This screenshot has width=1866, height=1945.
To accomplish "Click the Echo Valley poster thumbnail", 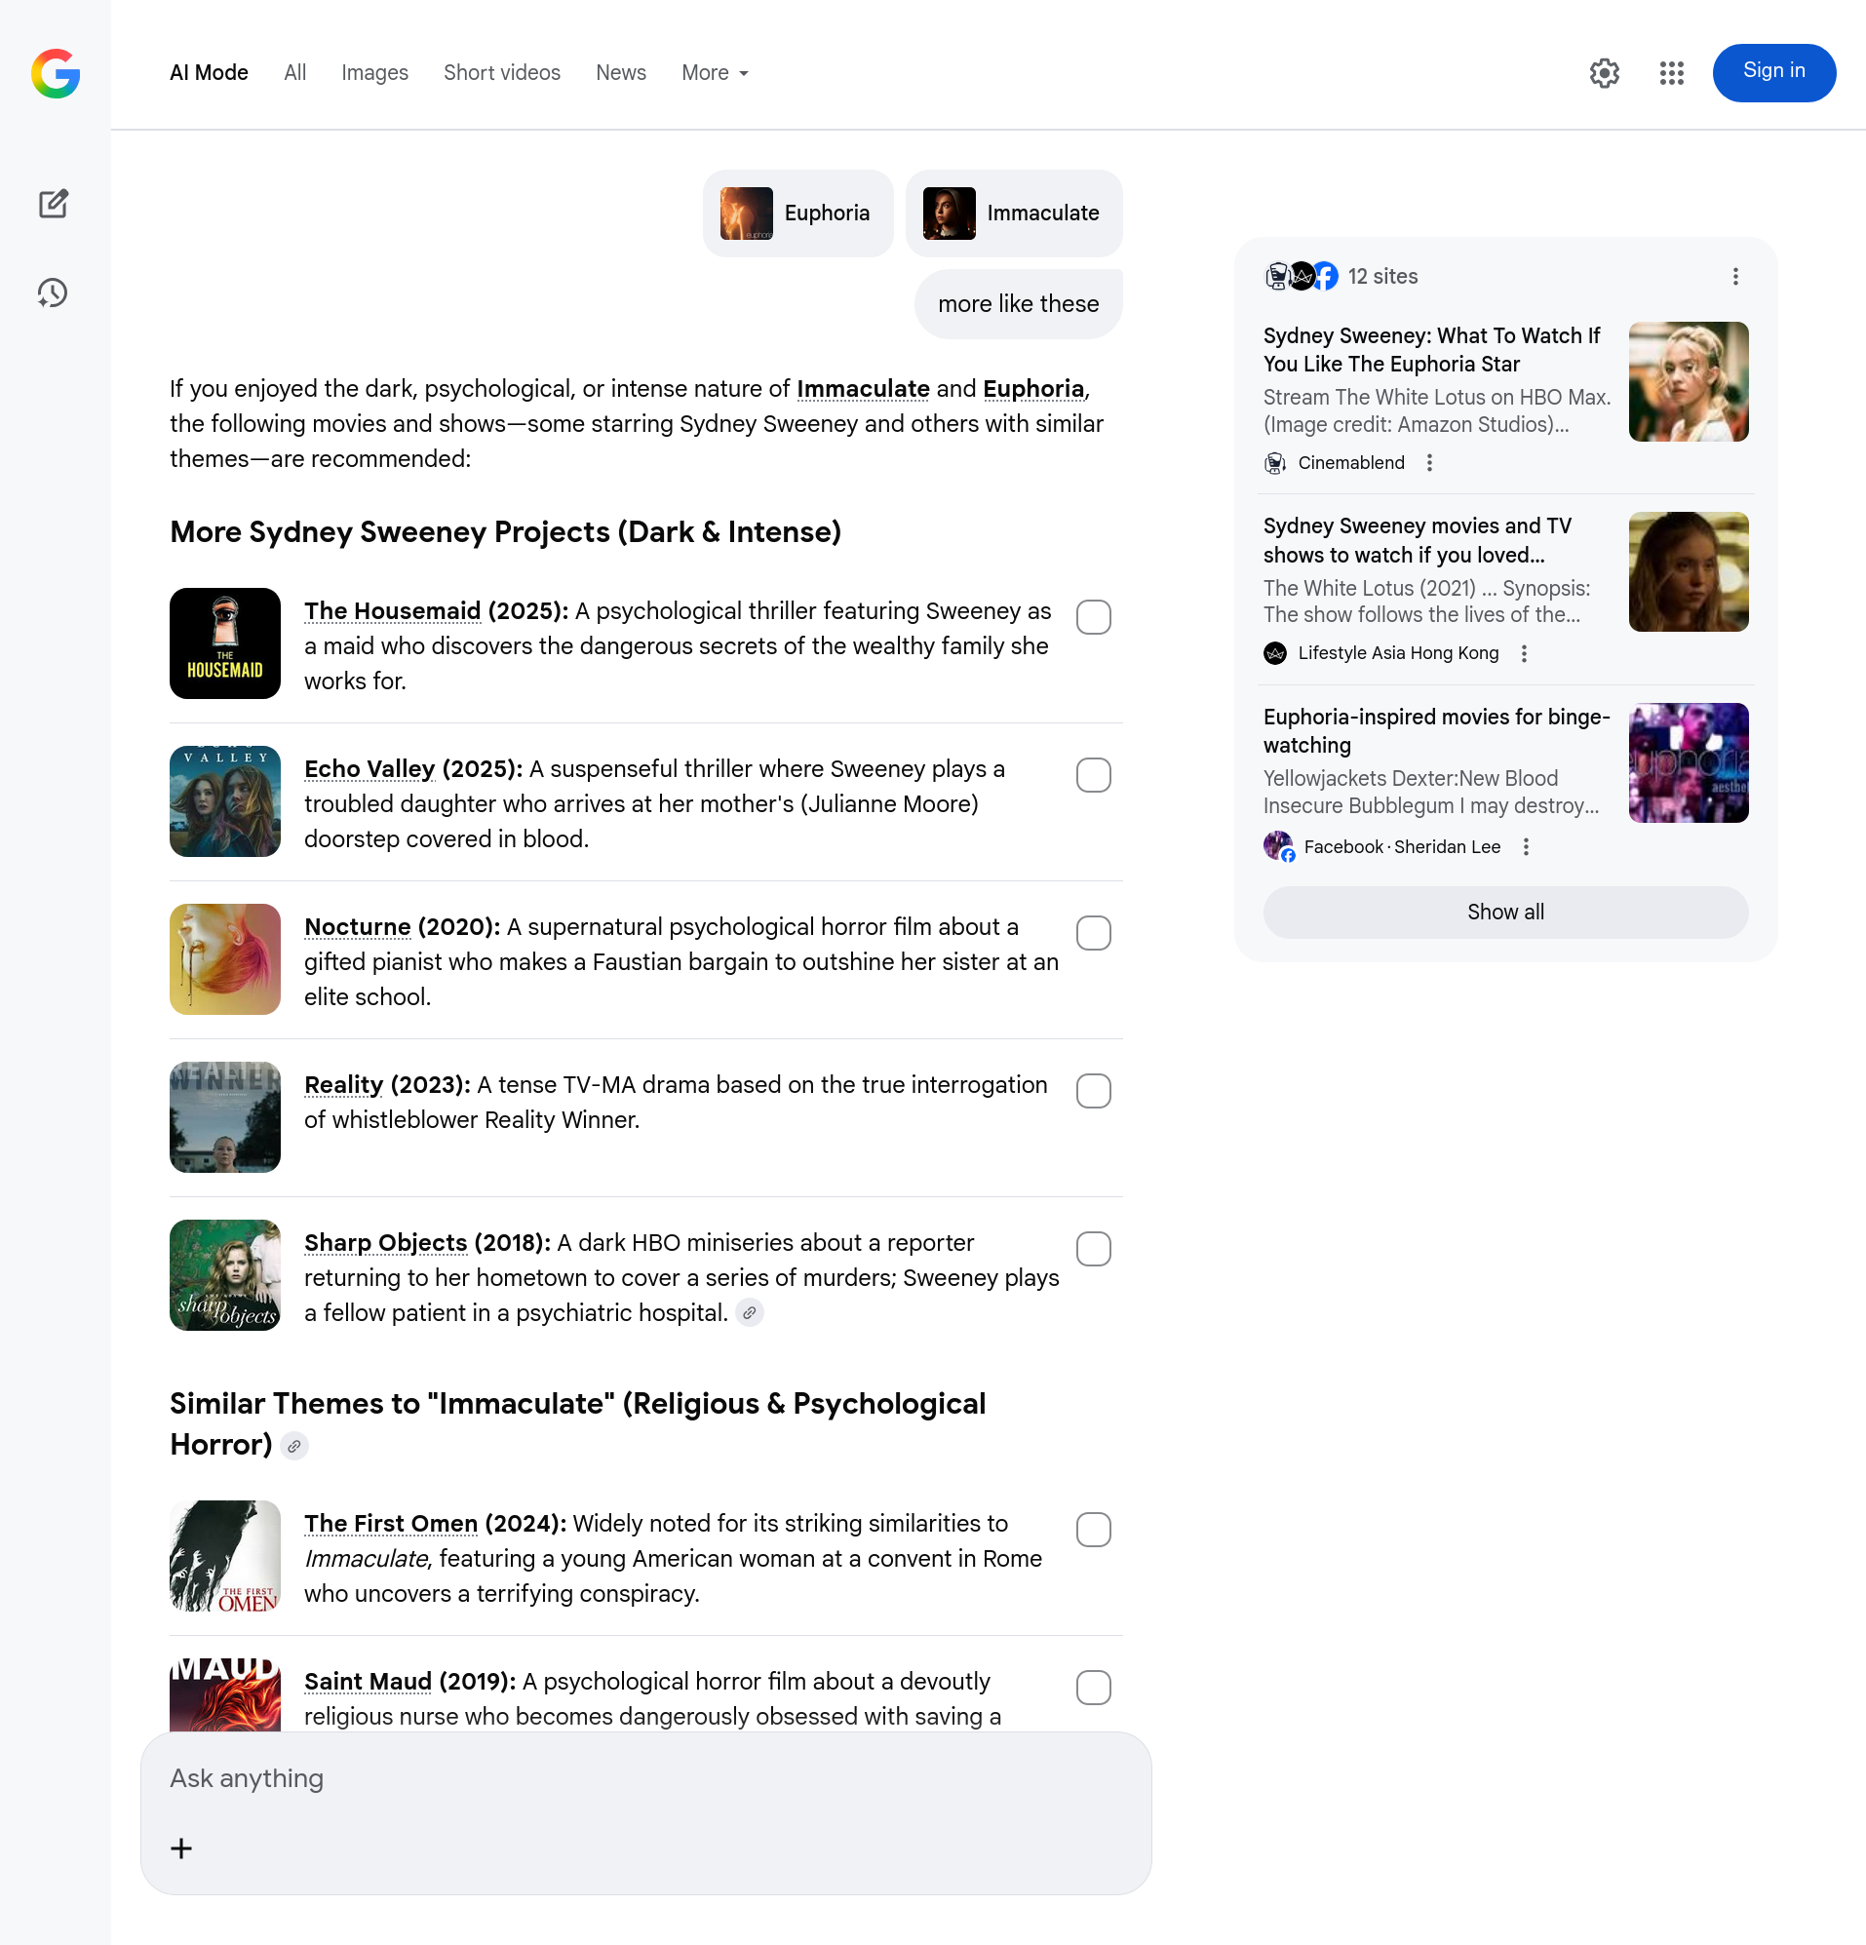I will pyautogui.click(x=225, y=800).
